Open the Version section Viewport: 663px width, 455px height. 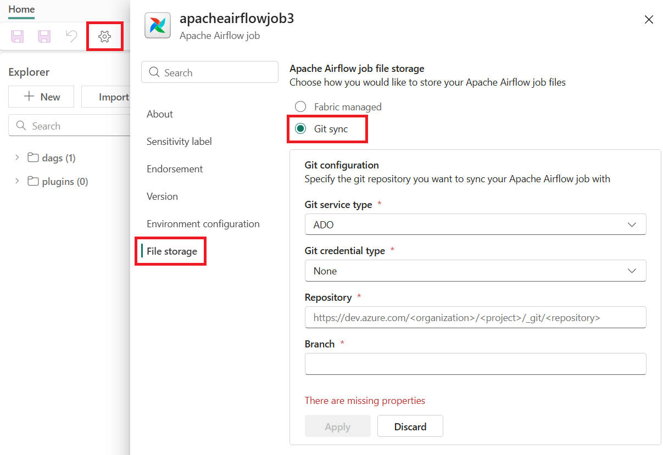point(162,196)
